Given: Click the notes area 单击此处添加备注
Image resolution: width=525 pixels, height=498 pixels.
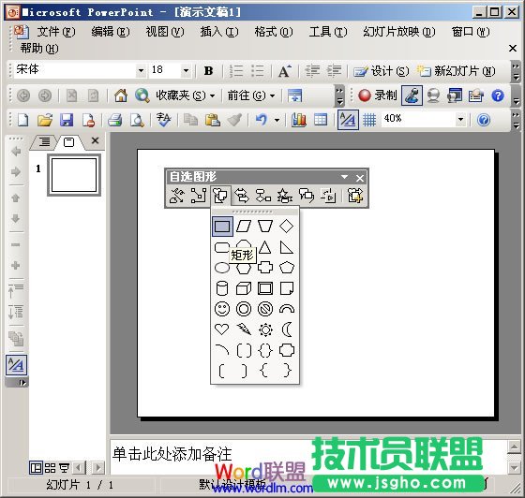Looking at the screenshot, I should [x=172, y=455].
